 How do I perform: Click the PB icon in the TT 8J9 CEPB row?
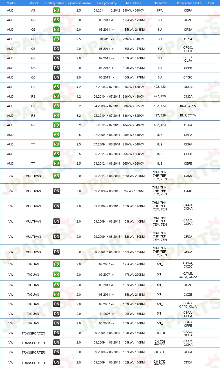coord(57,163)
